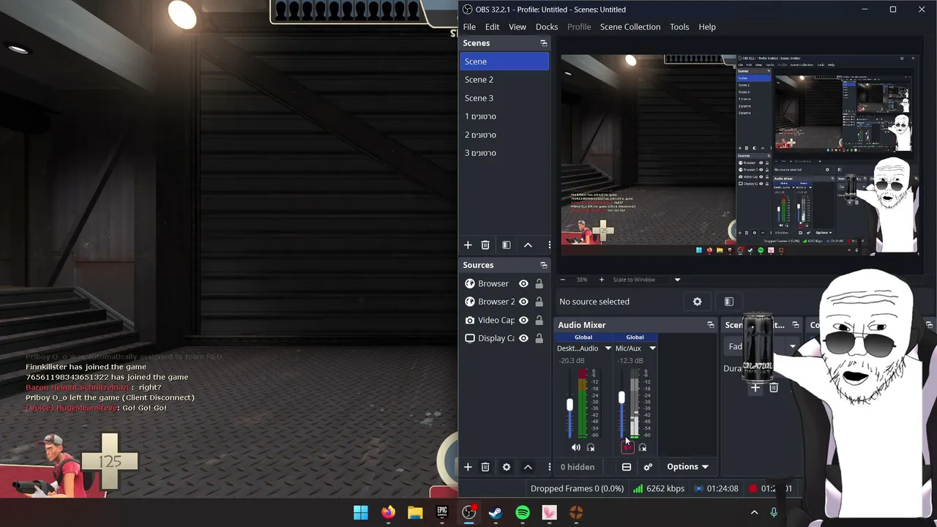
Task: Click the microphone icon in the system tray
Action: (774, 513)
